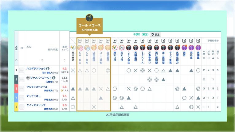
Task: Collapse the 差し展開型 column with its arrow icon
Action: click(x=163, y=41)
